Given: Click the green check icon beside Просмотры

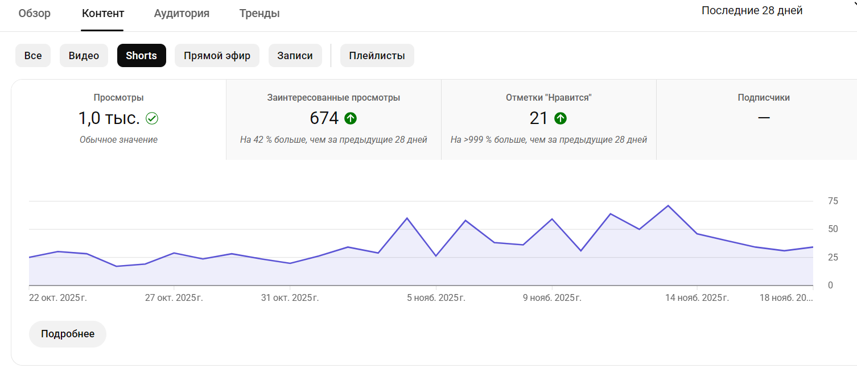Looking at the screenshot, I should click(152, 118).
